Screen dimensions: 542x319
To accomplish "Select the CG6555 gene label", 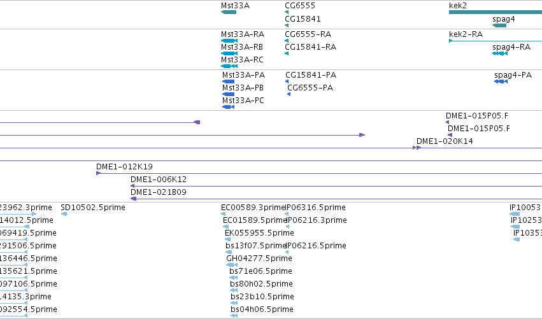I will [300, 6].
